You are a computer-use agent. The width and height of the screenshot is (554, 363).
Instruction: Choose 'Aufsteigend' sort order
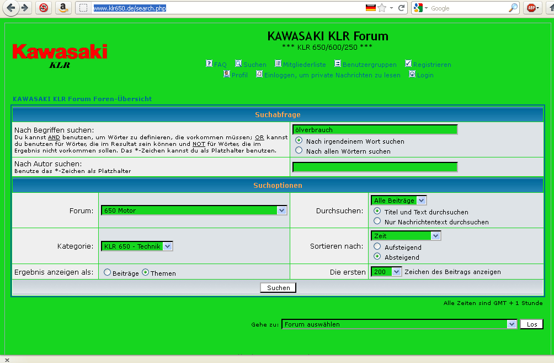[x=377, y=246]
